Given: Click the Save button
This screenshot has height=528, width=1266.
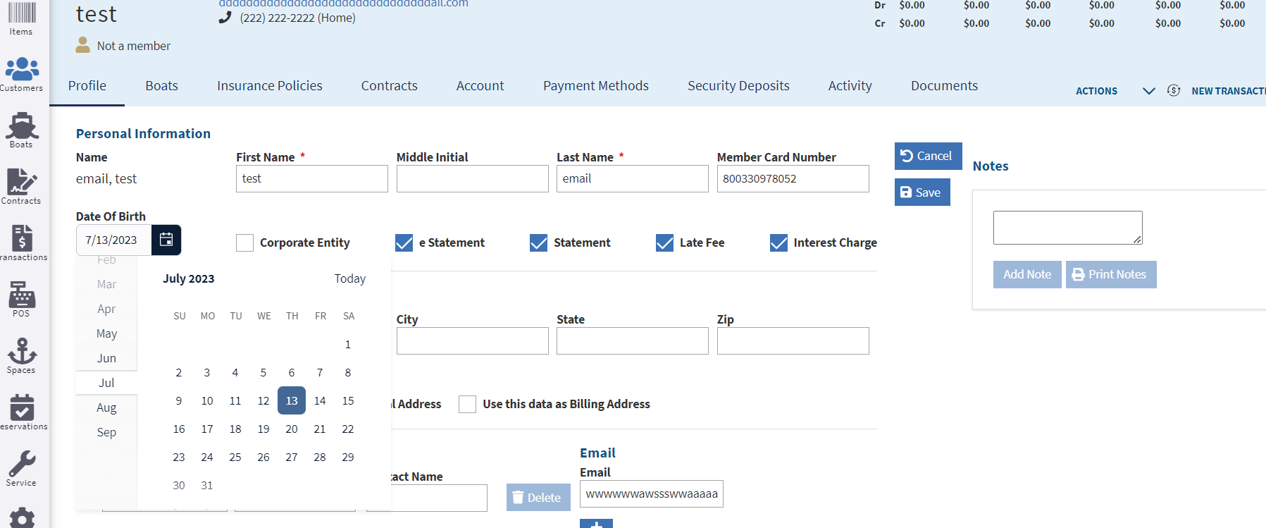Looking at the screenshot, I should coord(921,192).
